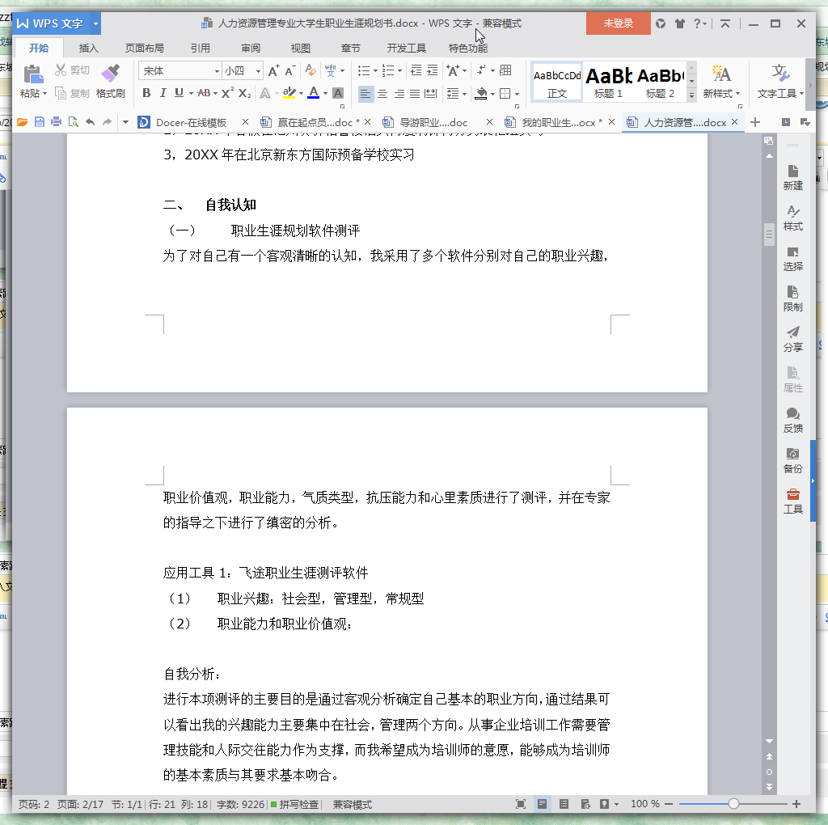Click the Redo arrow
The width and height of the screenshot is (828, 825).
click(x=108, y=122)
